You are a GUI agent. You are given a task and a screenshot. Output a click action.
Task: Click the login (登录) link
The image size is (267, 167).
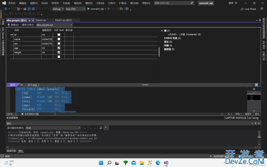pos(231,3)
